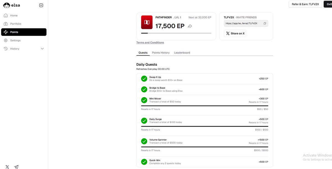Click the $500 / $500 progress amount

(261, 150)
